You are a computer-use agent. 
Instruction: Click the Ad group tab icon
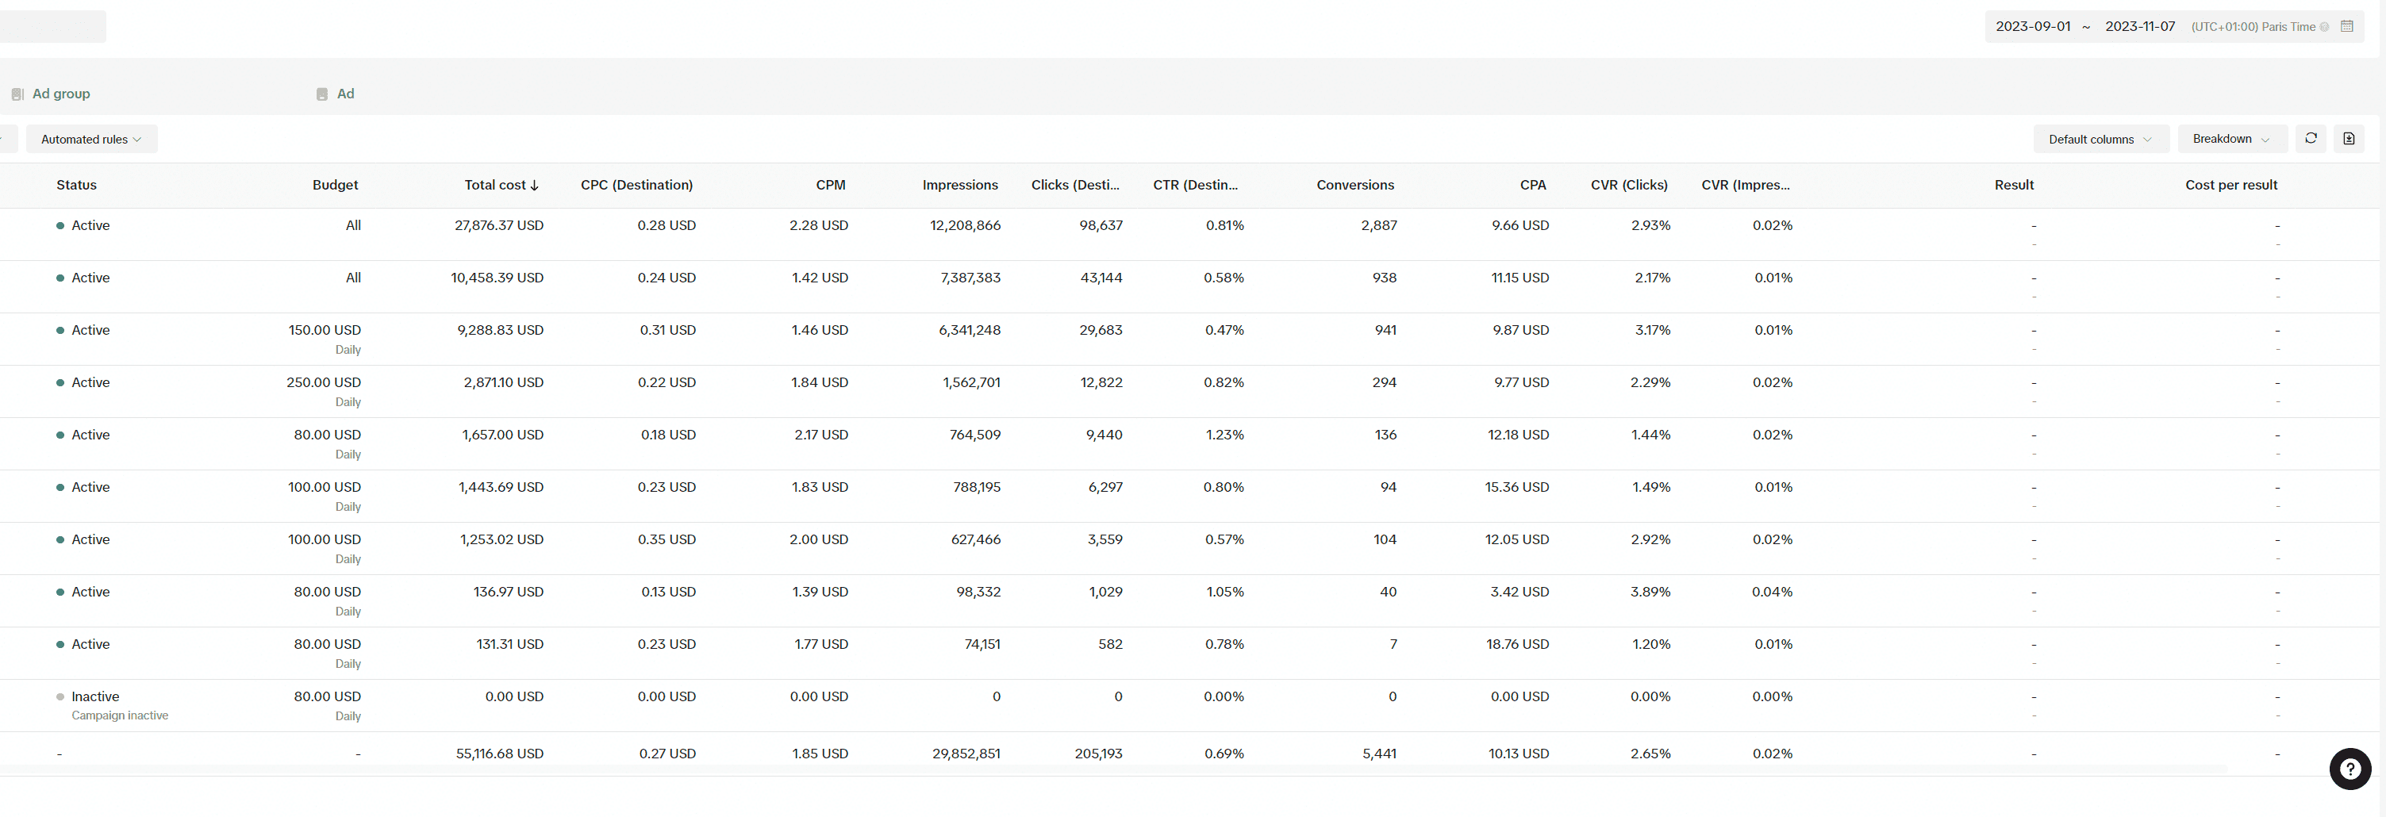(x=17, y=94)
